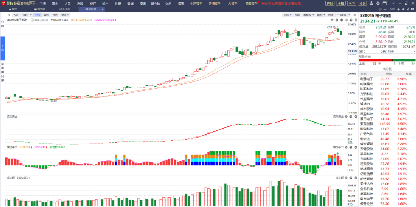
Task: Open the BOLL indicator selector dropdown
Action: click(32, 20)
